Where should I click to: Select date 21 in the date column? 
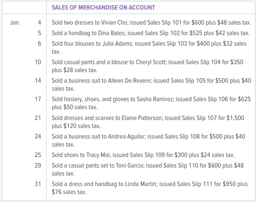click(38, 118)
